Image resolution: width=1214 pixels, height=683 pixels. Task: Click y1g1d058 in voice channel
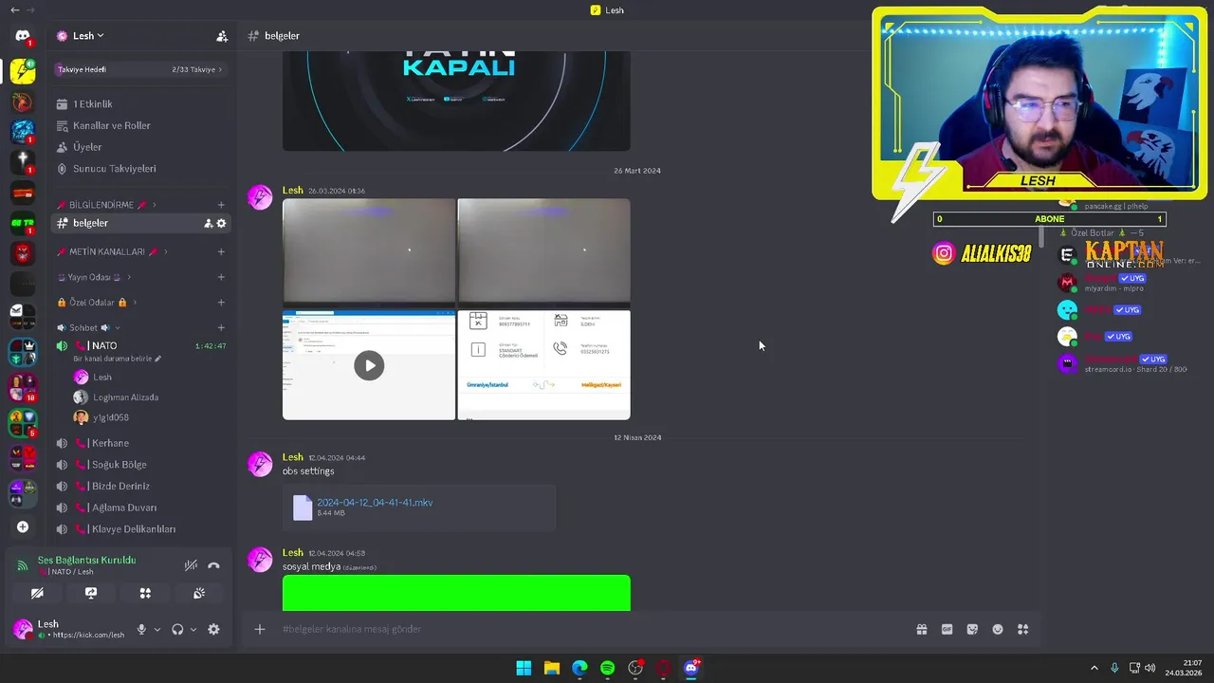pos(100,417)
